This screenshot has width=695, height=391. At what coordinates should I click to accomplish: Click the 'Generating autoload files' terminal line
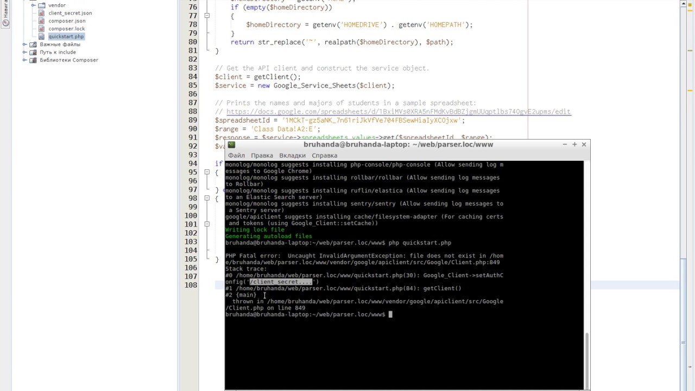click(269, 236)
